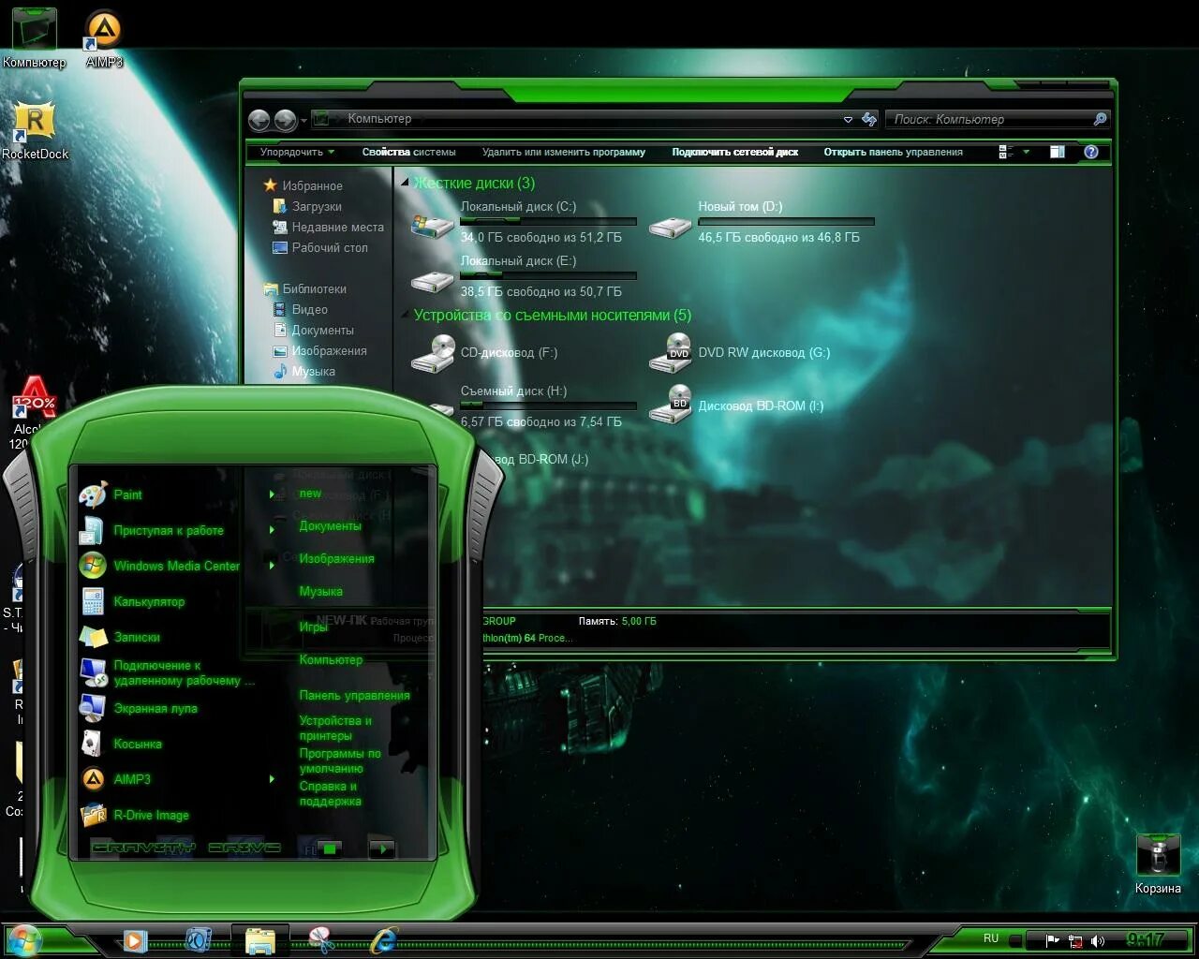
Task: Expand the AIMP3 jump list arrow
Action: tap(272, 779)
